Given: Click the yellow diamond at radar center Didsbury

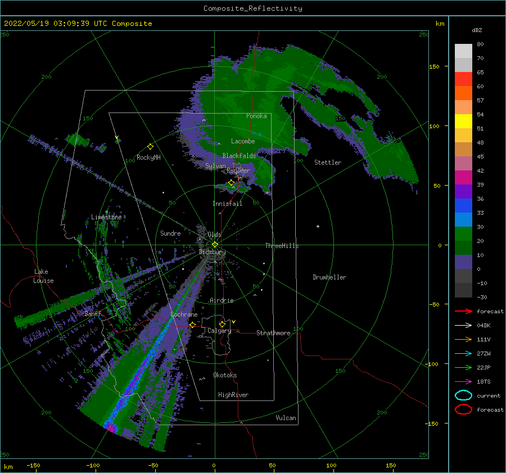Looking at the screenshot, I should pos(215,245).
